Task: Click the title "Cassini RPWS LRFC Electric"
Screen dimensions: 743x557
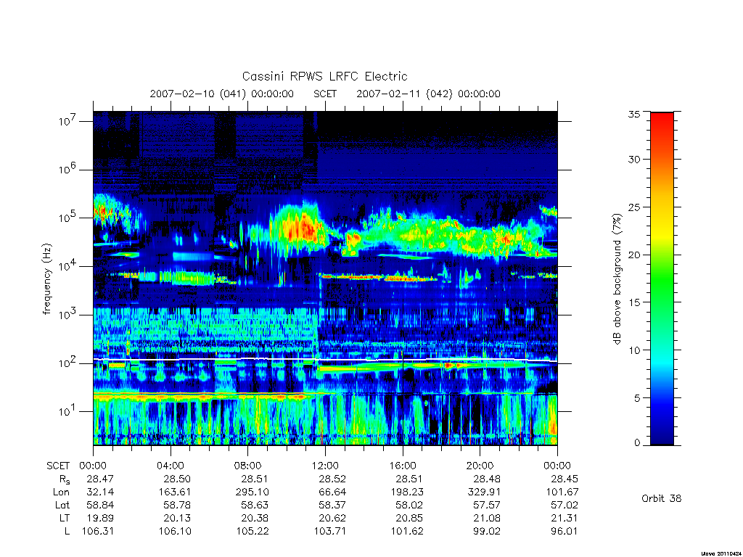Action: click(324, 76)
